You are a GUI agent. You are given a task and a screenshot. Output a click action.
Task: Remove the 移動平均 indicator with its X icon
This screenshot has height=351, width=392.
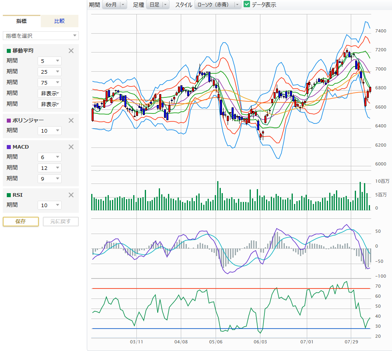[x=71, y=50]
